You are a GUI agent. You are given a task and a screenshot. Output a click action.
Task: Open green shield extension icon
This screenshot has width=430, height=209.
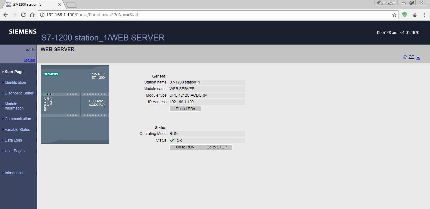[x=405, y=15]
